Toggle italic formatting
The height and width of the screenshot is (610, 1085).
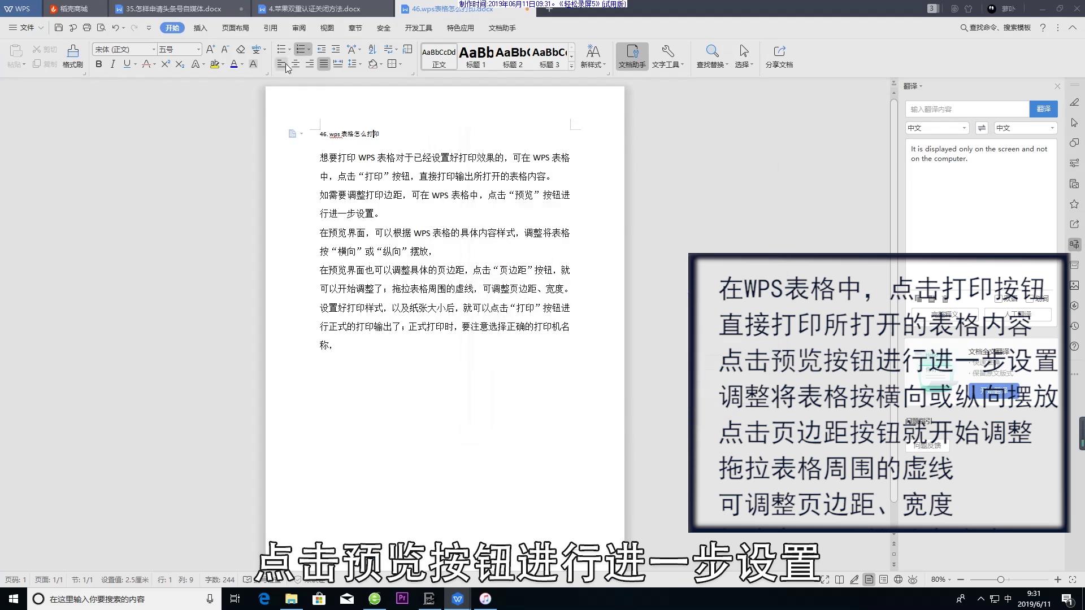coord(113,64)
